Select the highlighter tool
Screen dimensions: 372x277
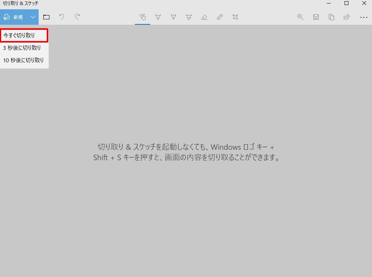pyautogui.click(x=189, y=17)
